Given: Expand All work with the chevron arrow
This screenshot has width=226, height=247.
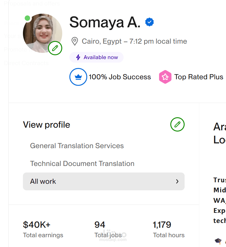Looking at the screenshot, I should point(177,181).
